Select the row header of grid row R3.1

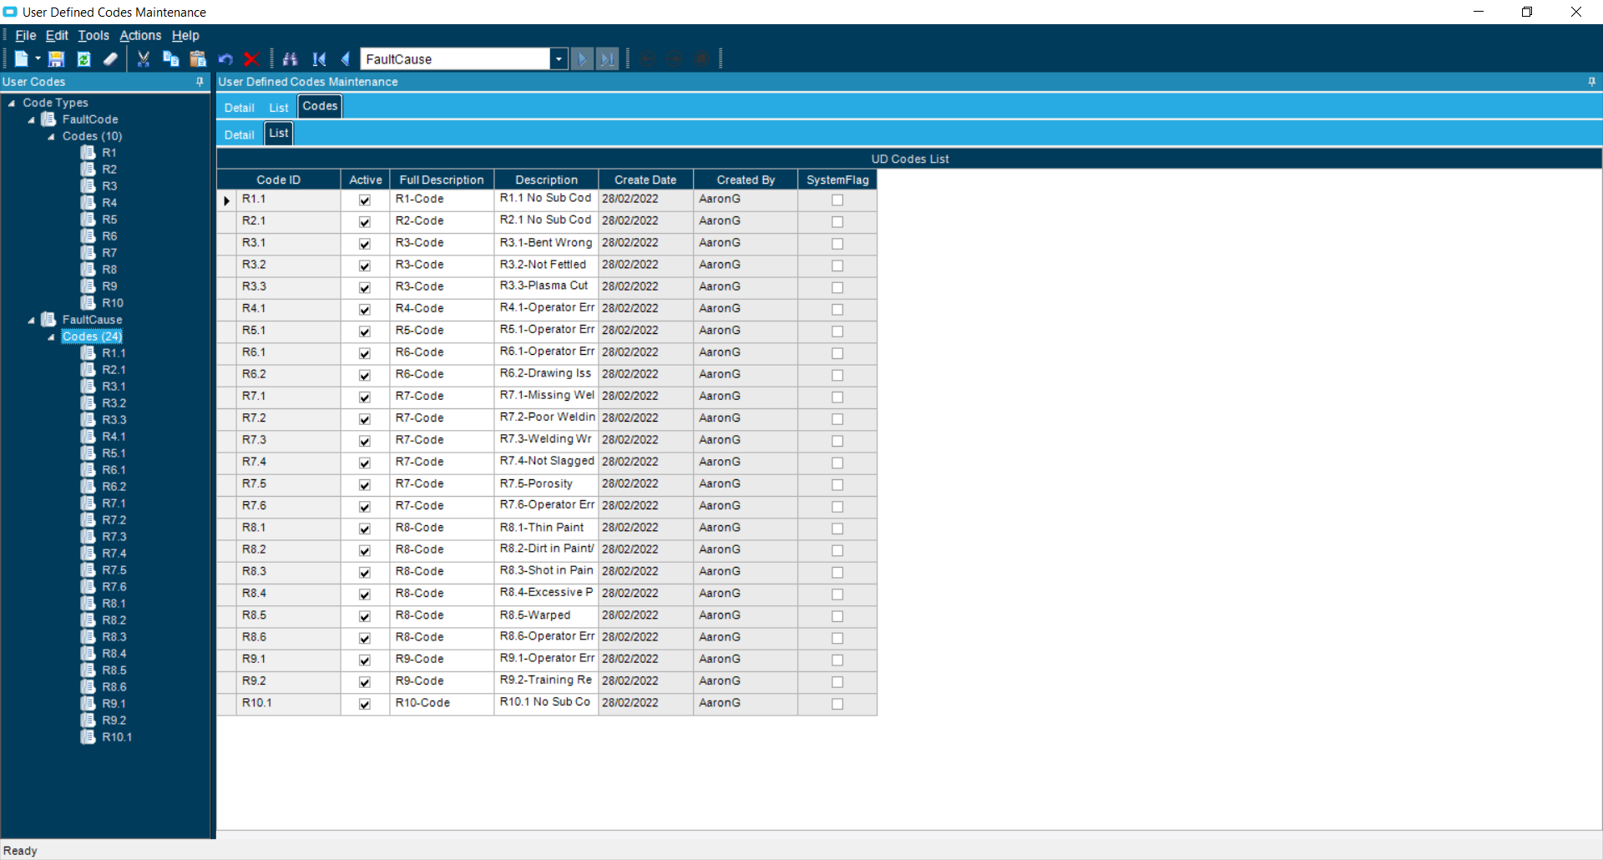(226, 244)
